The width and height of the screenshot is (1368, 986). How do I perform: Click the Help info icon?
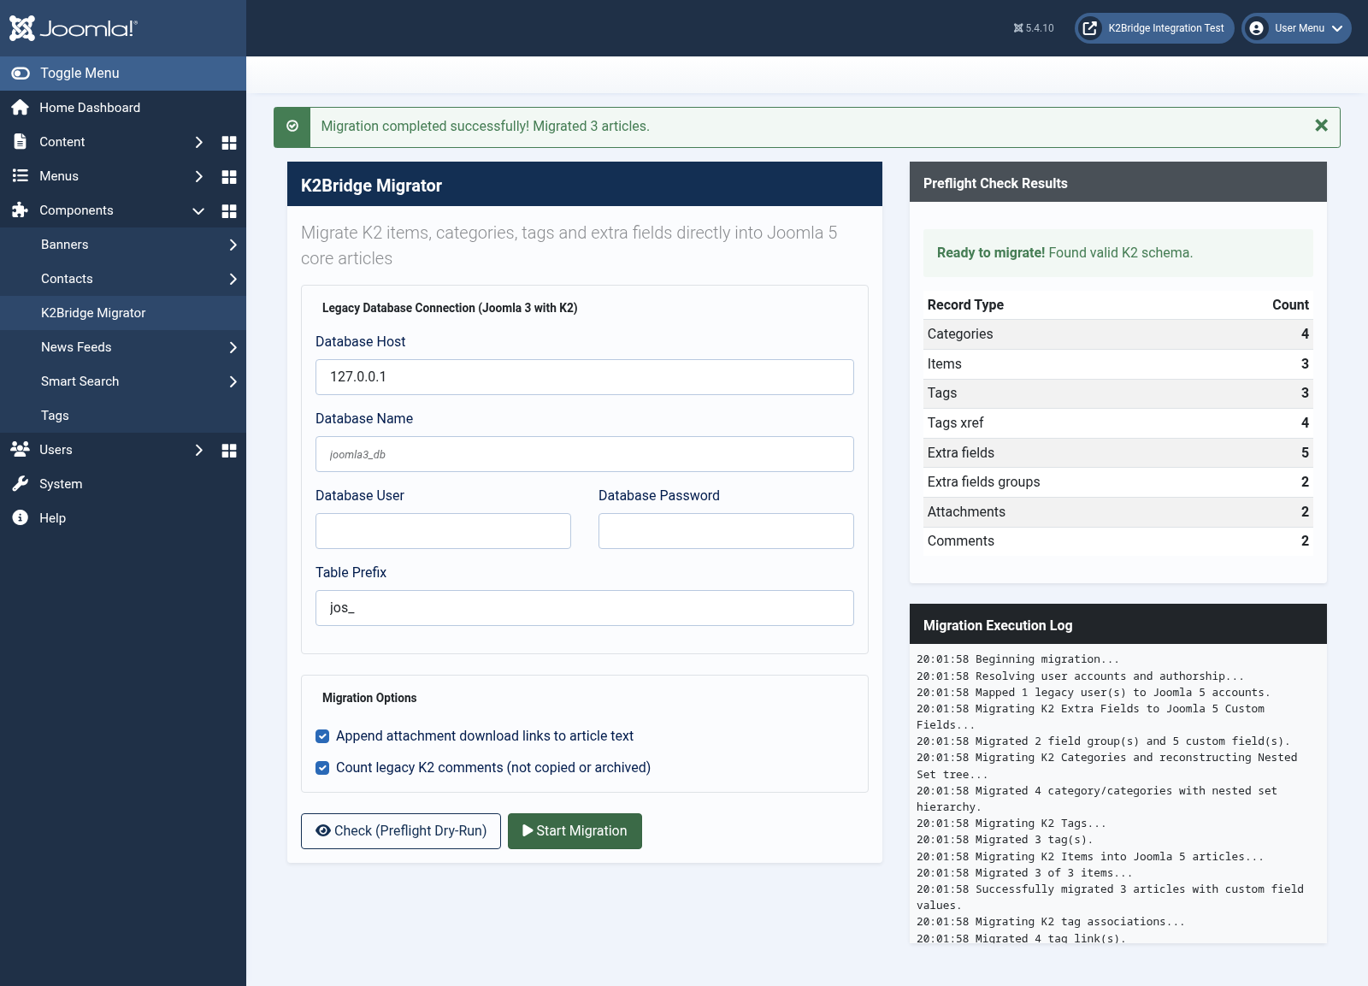[x=21, y=517]
